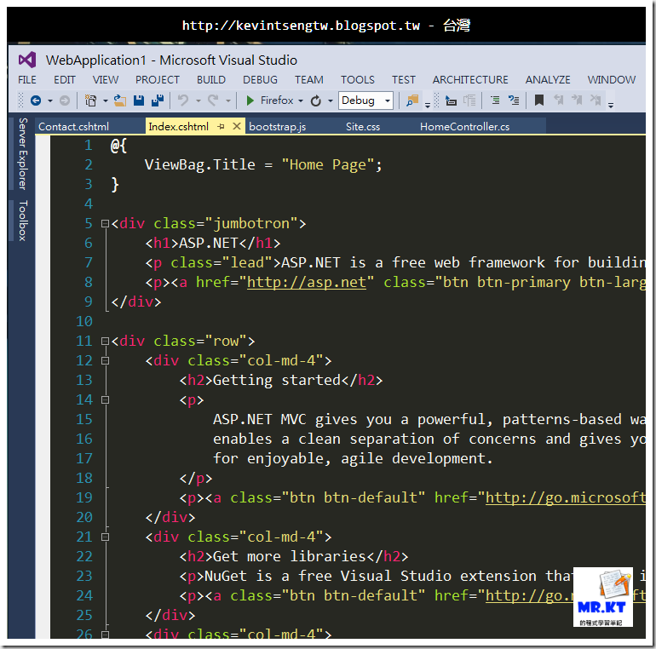The height and width of the screenshot is (649, 656).
Task: Go to the next bookmark icon
Action: [x=577, y=100]
